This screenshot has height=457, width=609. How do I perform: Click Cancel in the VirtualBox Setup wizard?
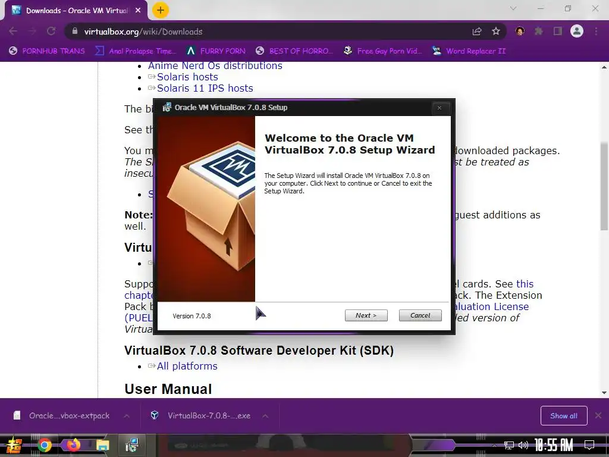(x=420, y=315)
